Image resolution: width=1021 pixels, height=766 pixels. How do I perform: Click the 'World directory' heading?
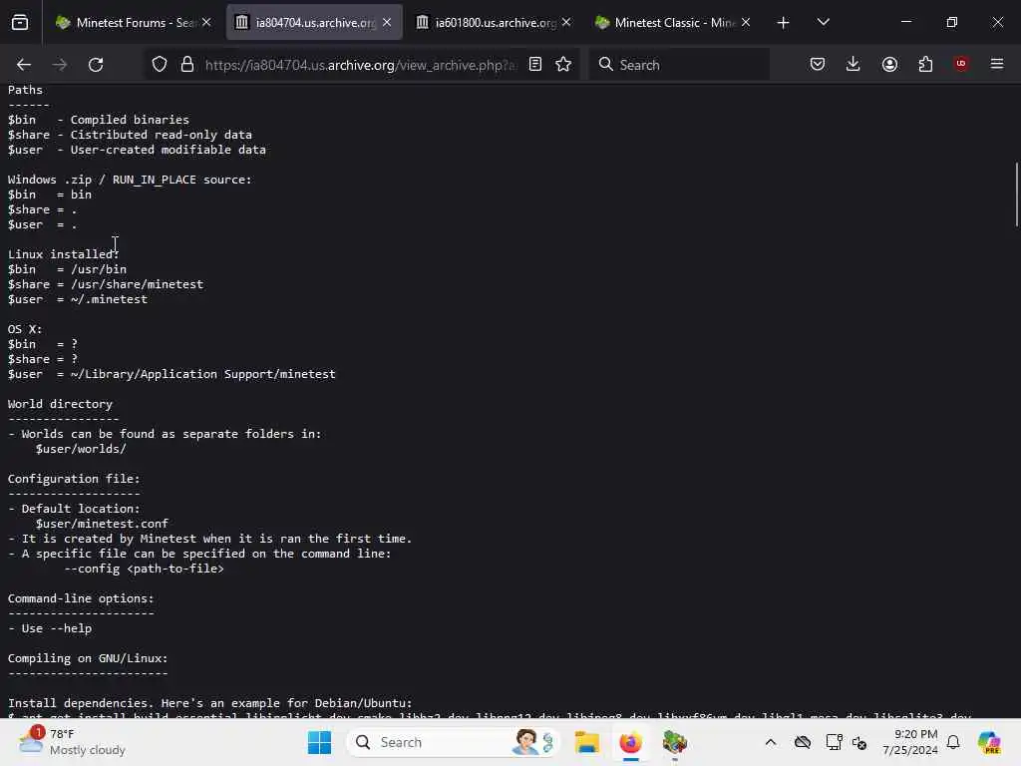[x=60, y=405]
